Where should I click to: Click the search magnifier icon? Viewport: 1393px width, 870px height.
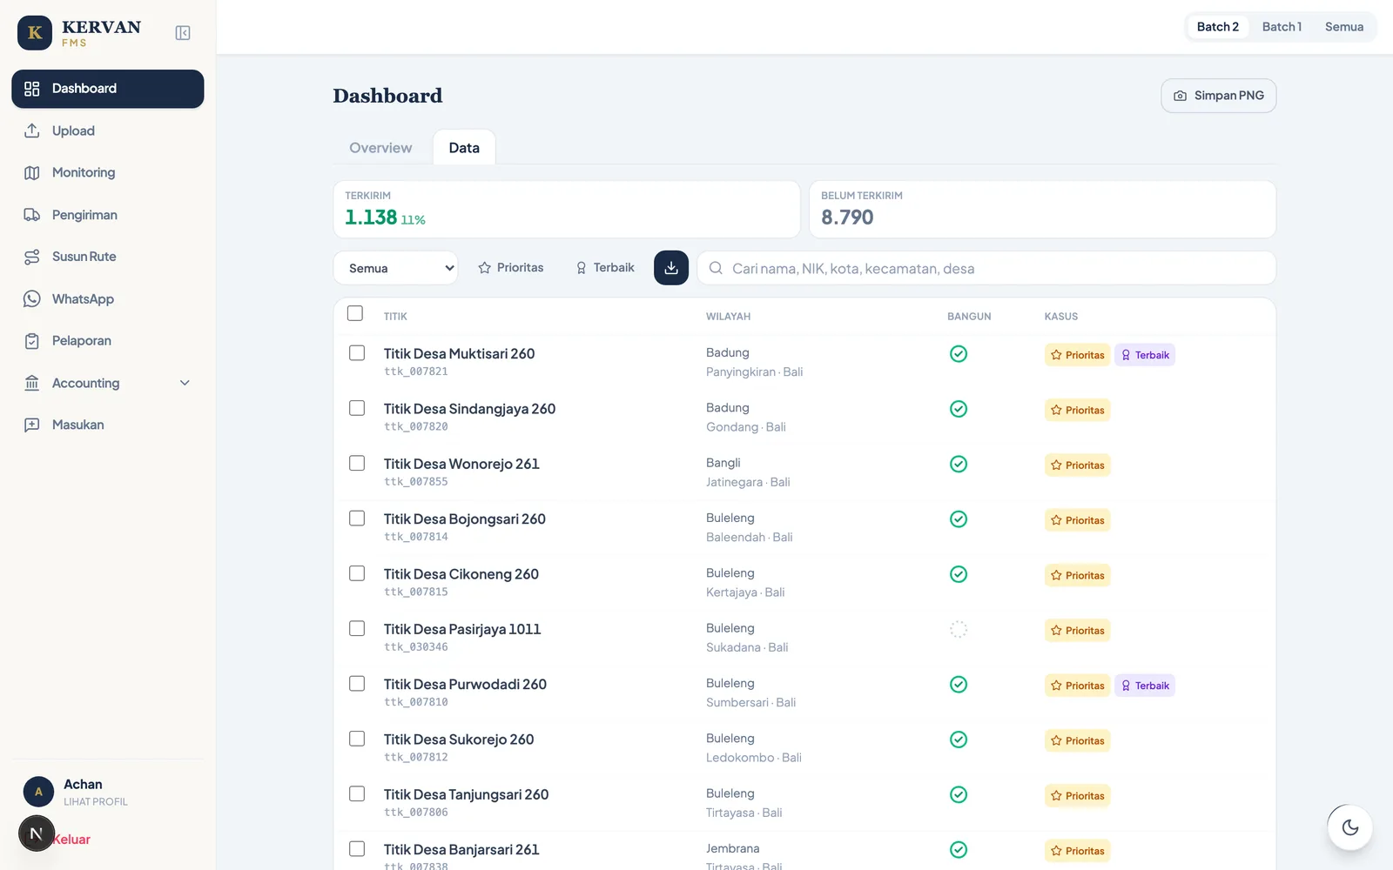pos(716,268)
